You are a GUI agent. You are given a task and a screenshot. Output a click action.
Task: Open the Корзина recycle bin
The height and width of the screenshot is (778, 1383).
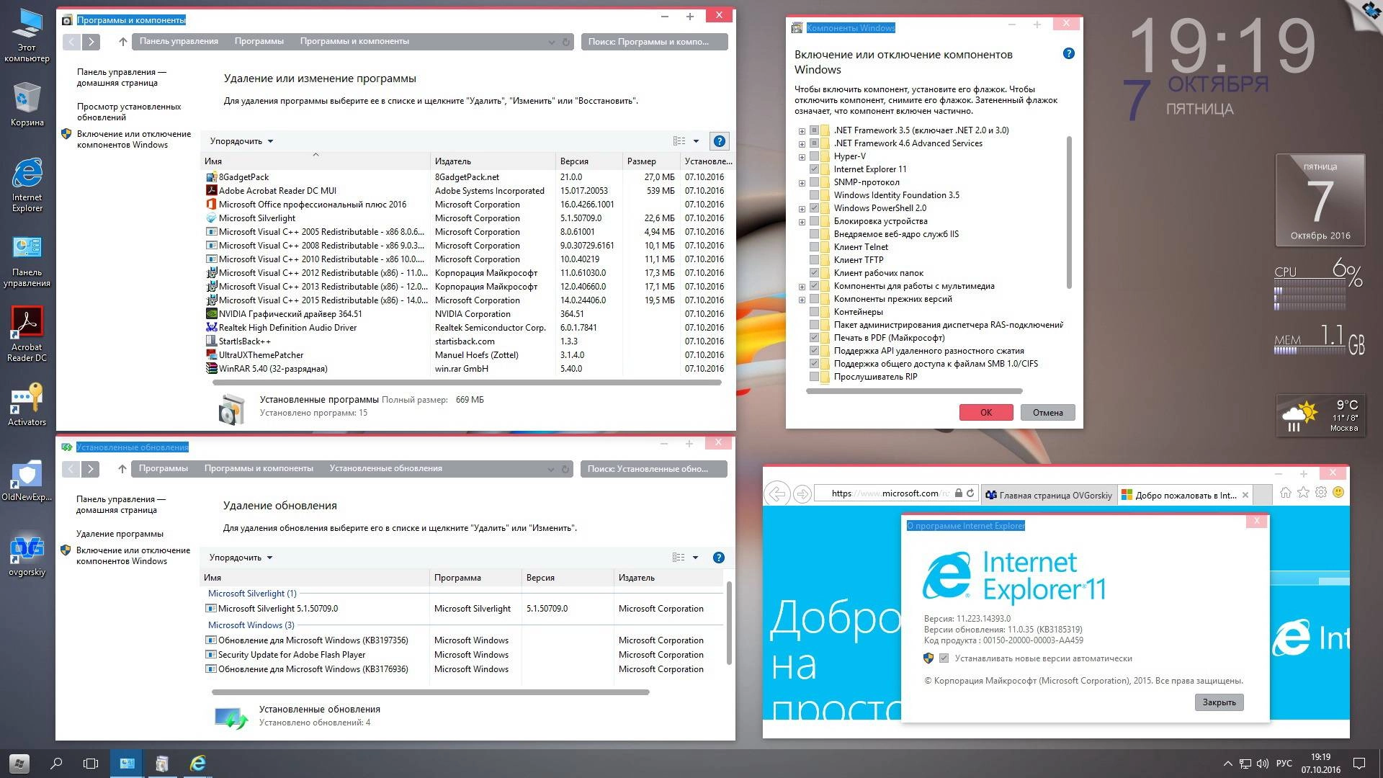27,97
